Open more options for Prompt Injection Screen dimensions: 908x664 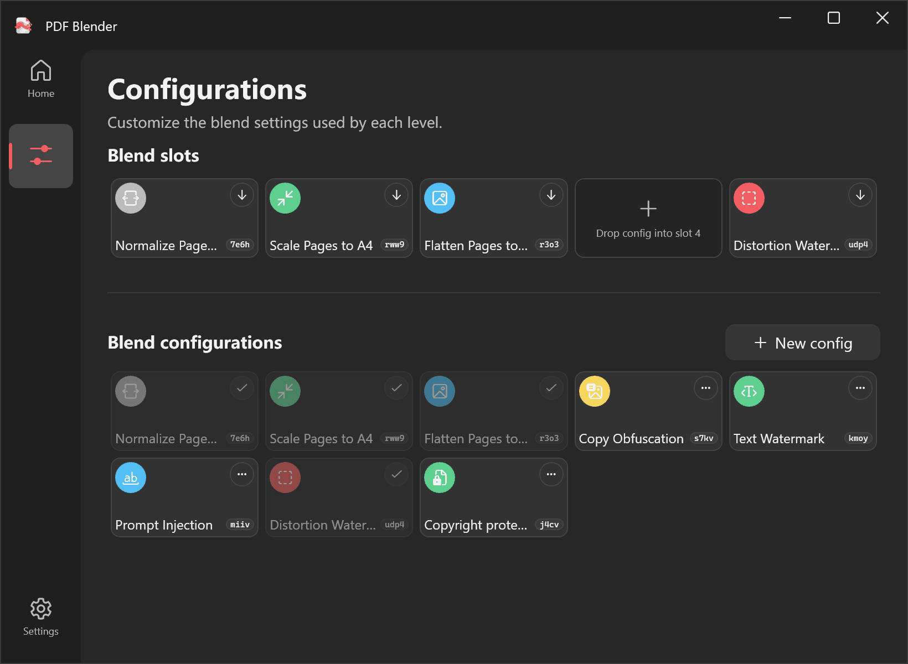point(242,474)
